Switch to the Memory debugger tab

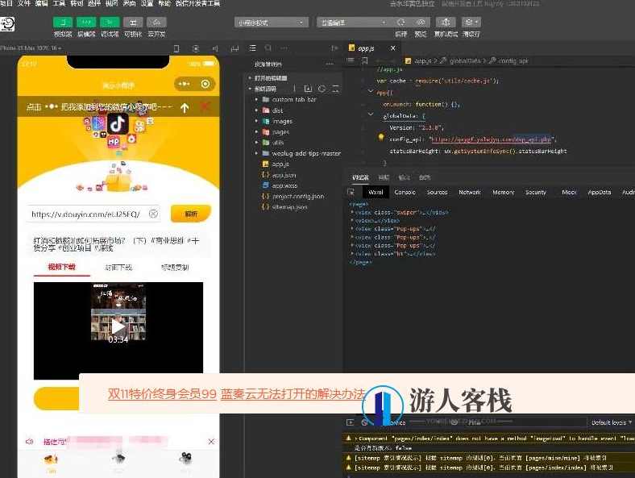503,192
